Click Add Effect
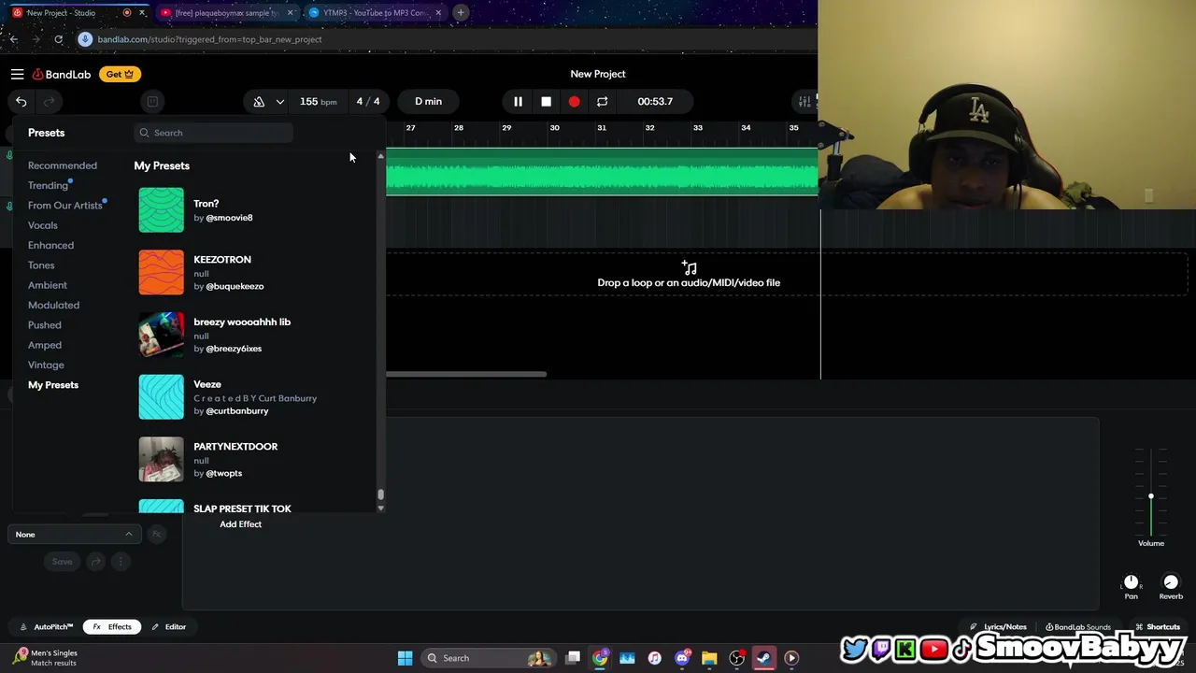The width and height of the screenshot is (1196, 673). click(x=241, y=524)
